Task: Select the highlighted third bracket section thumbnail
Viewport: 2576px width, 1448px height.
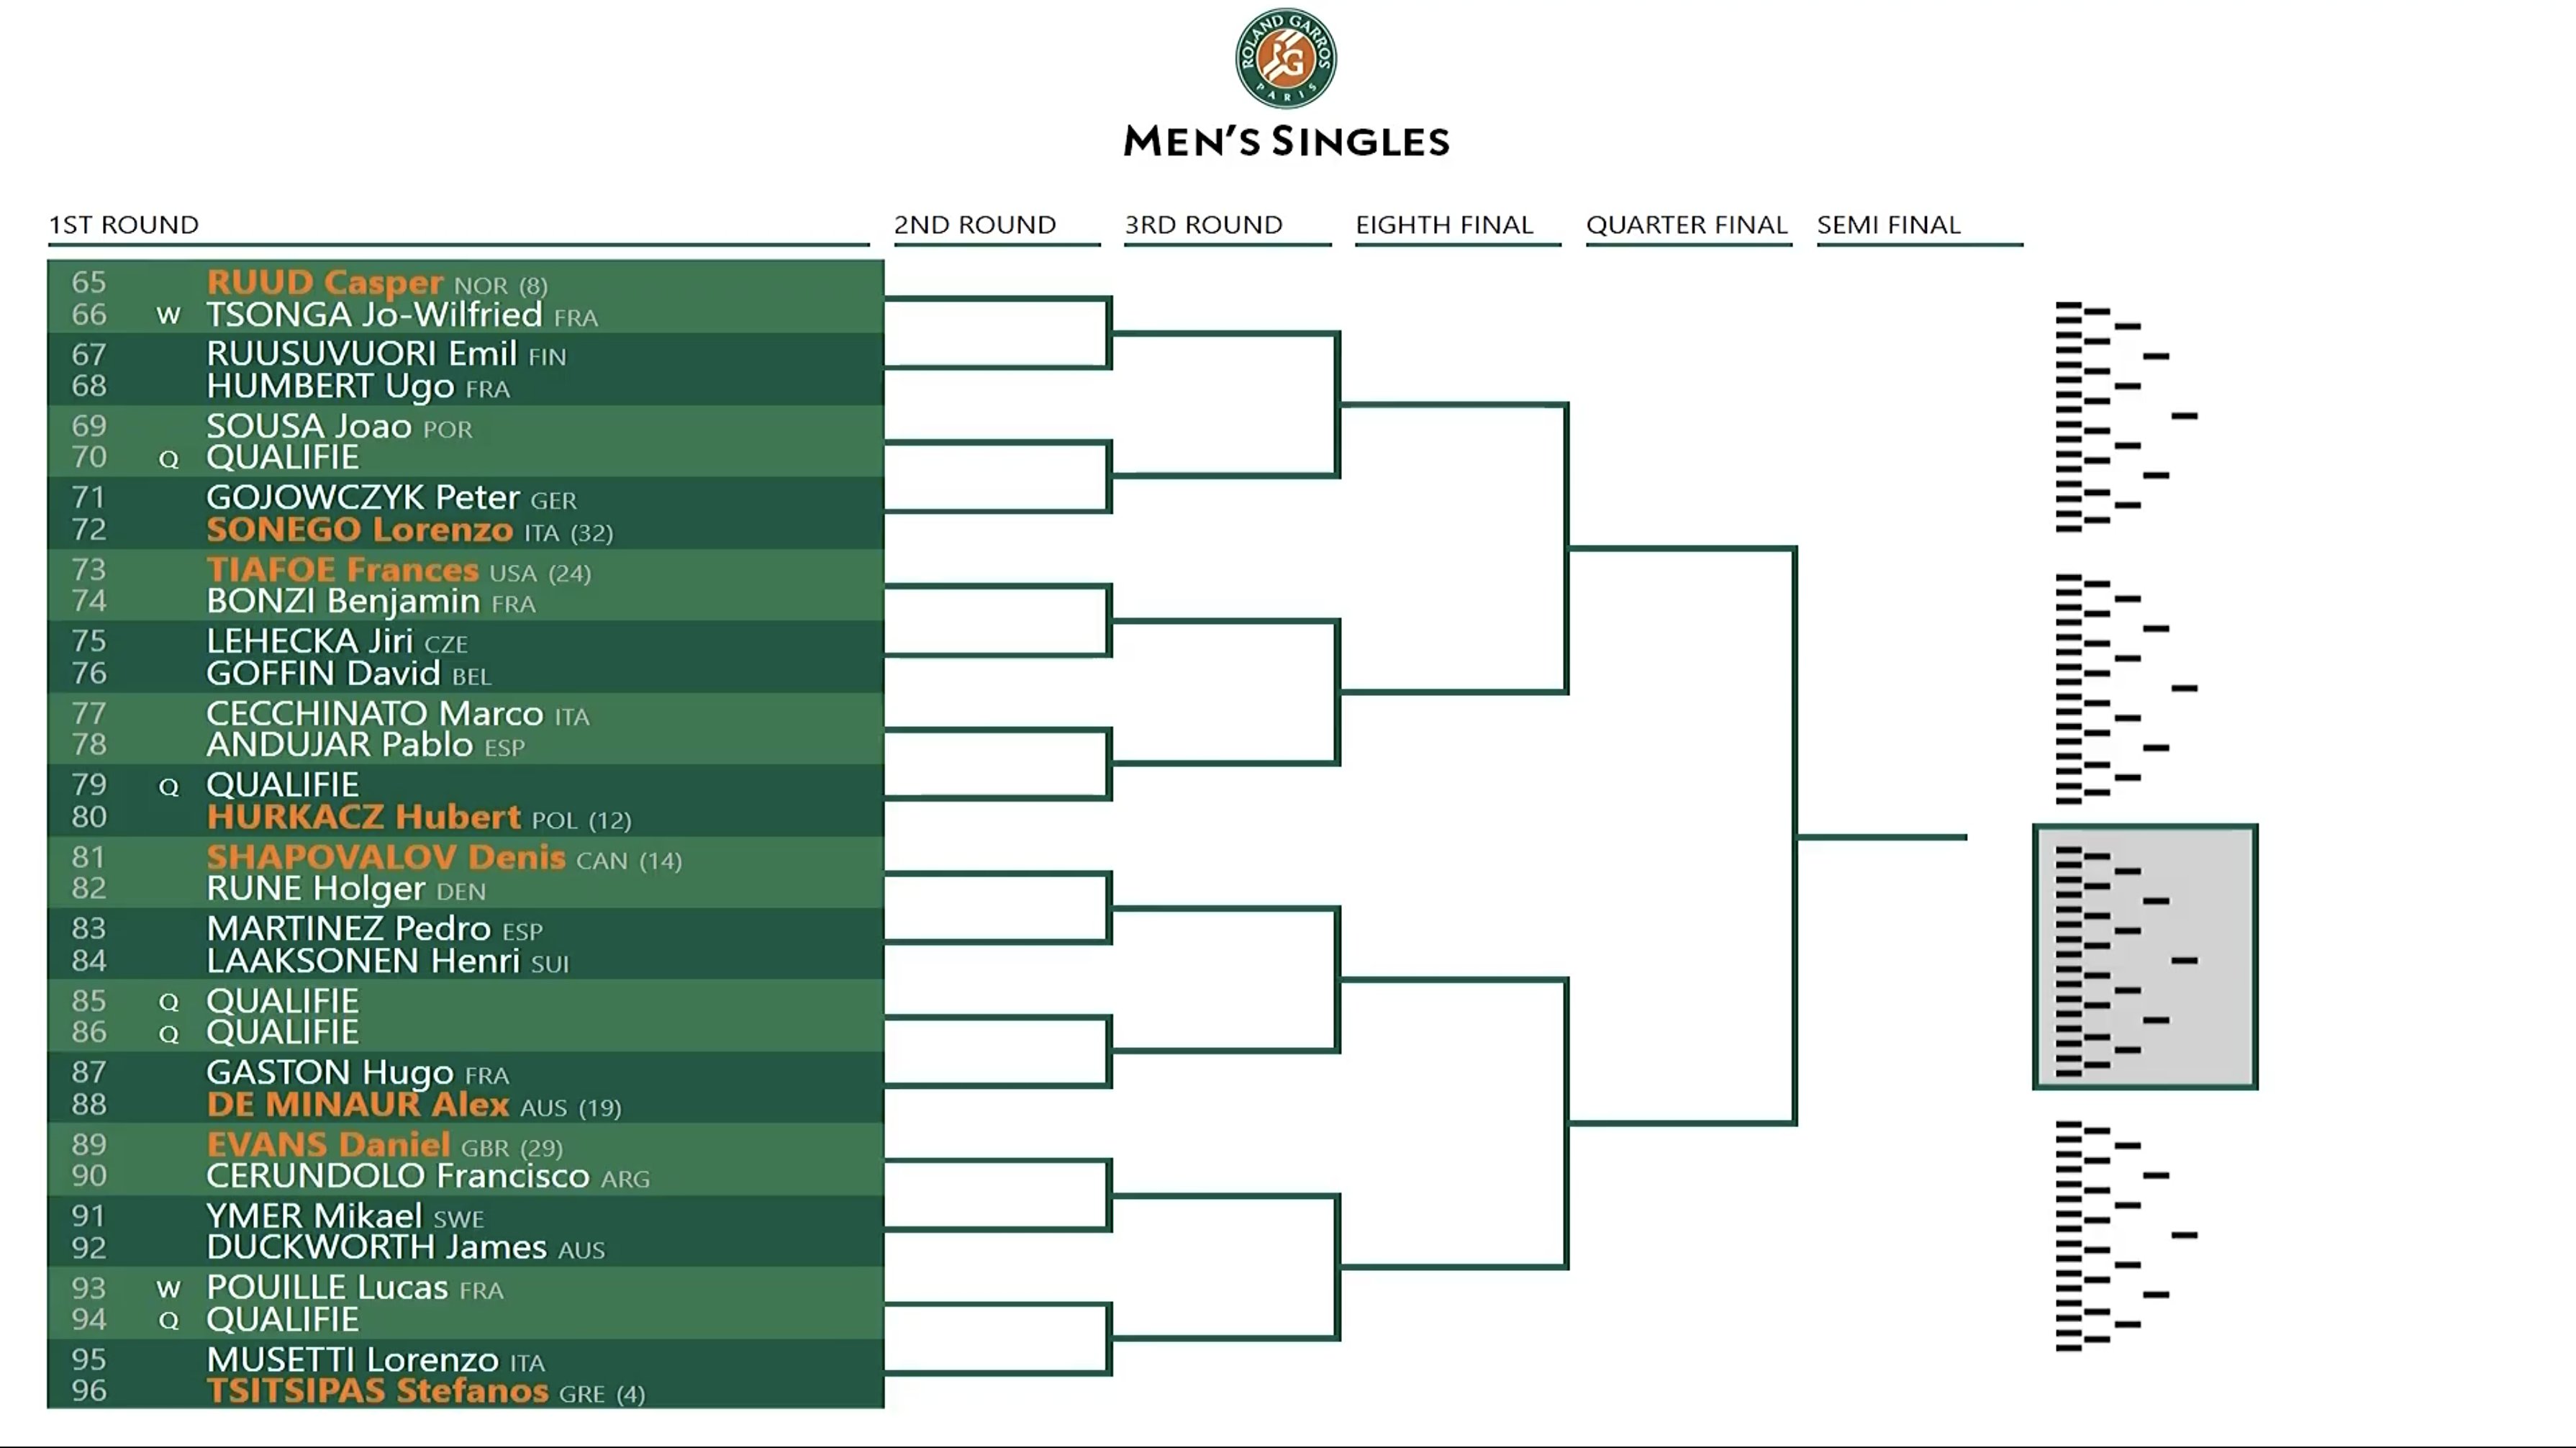Action: (x=2145, y=957)
